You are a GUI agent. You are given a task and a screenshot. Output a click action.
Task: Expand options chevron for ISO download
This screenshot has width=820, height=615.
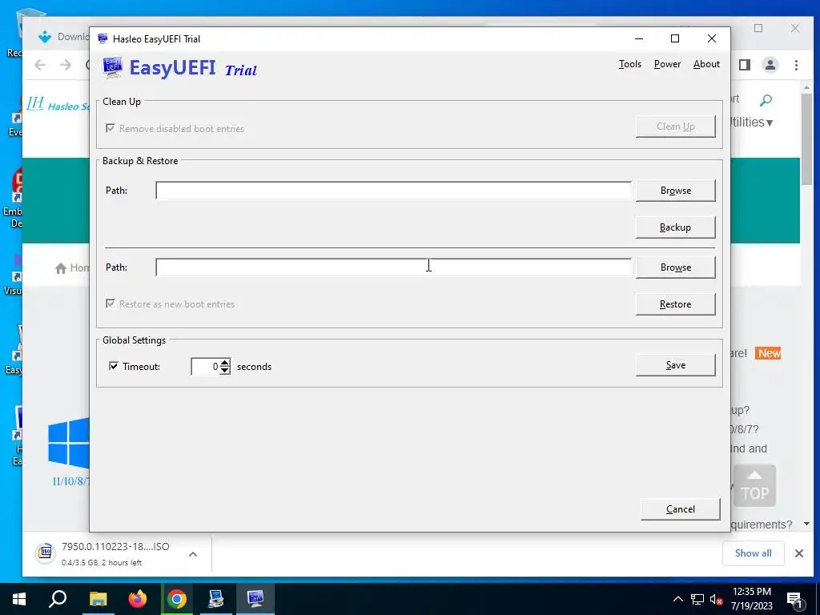(192, 554)
